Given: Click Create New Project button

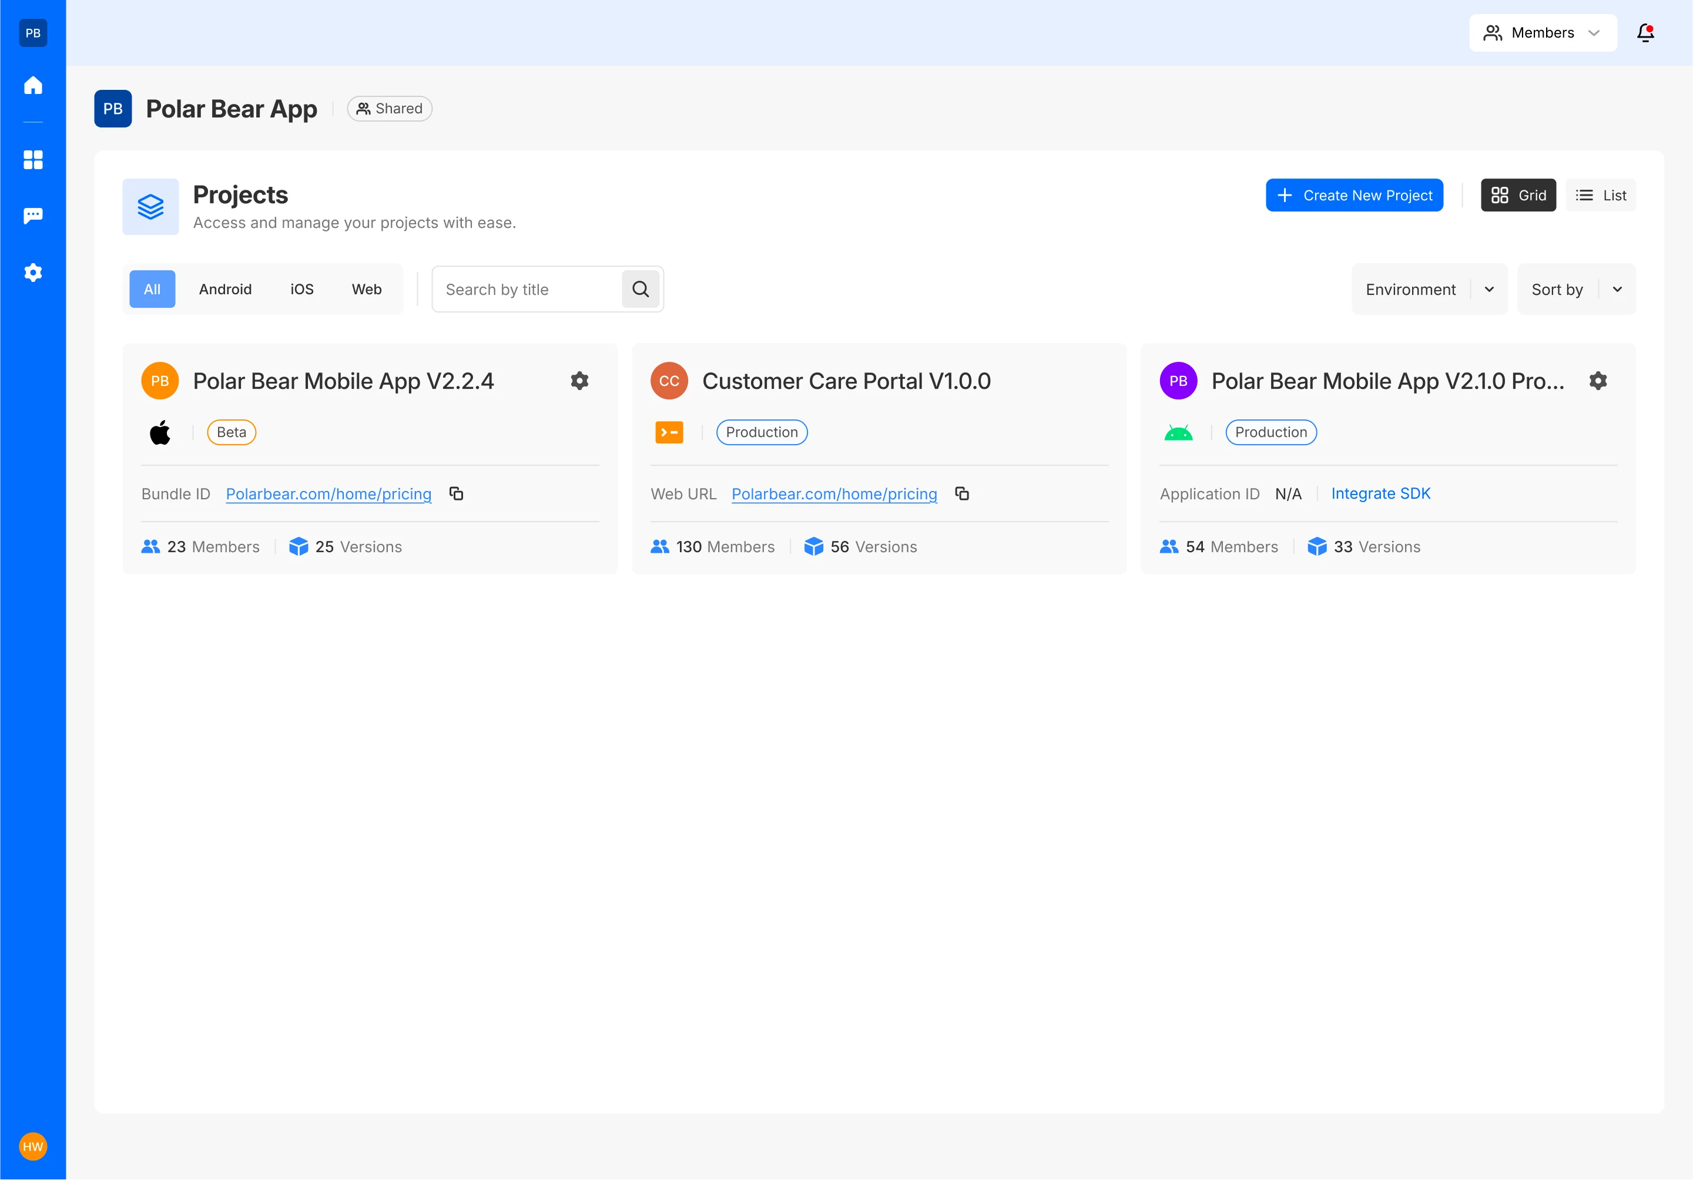Looking at the screenshot, I should coord(1354,196).
